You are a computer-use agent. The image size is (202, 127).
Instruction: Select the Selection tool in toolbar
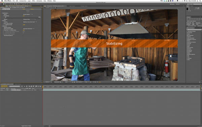tap(2, 4)
